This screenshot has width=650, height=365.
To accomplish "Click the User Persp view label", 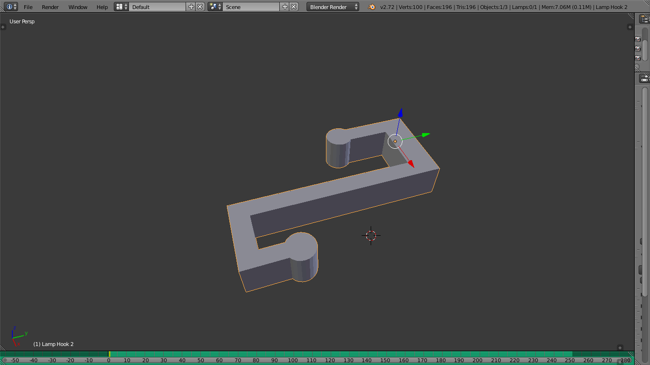I will point(22,21).
